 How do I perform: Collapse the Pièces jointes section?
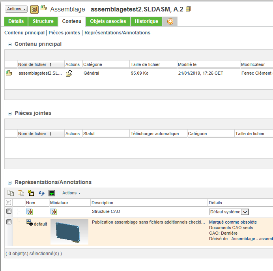click(x=10, y=113)
